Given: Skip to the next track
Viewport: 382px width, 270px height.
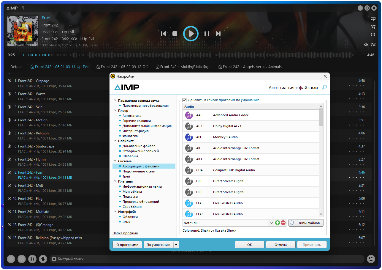Looking at the screenshot, I should tap(218, 34).
